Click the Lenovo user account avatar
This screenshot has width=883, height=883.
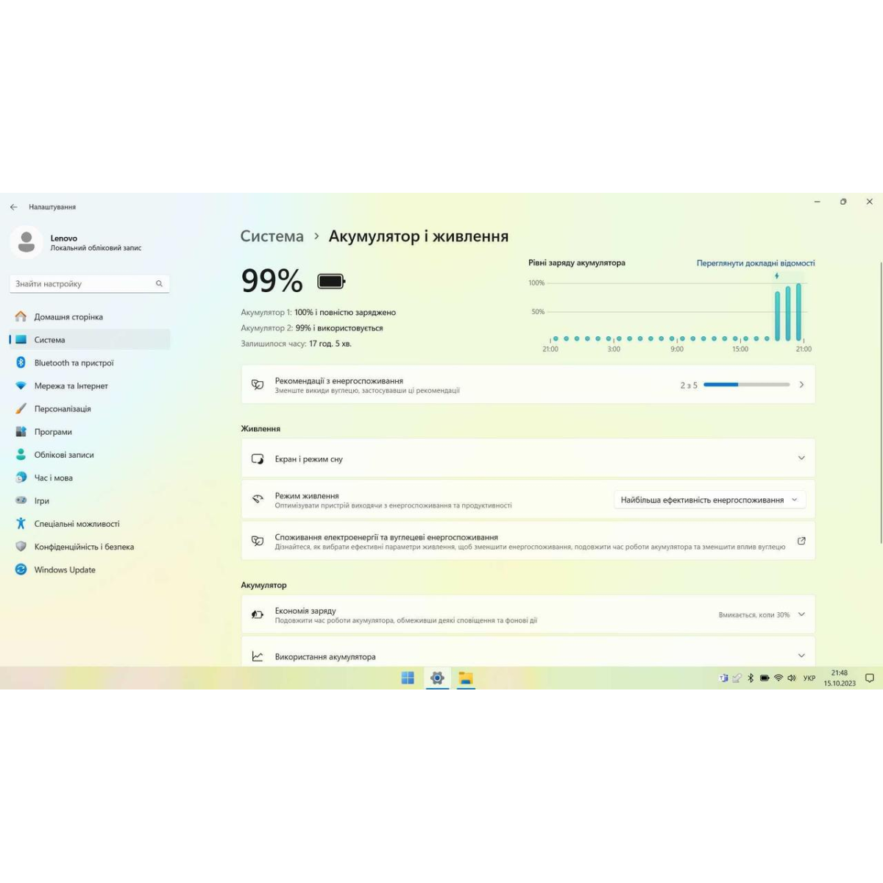click(x=26, y=242)
